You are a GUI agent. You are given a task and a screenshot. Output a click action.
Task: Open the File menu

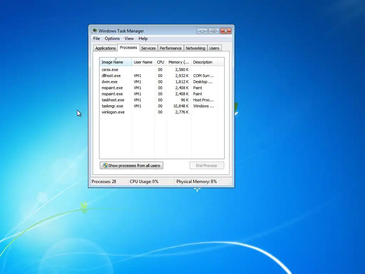coord(96,39)
